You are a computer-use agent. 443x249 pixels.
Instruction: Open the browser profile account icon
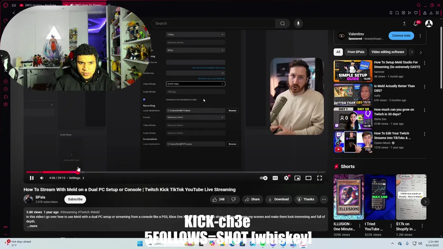tap(425, 13)
